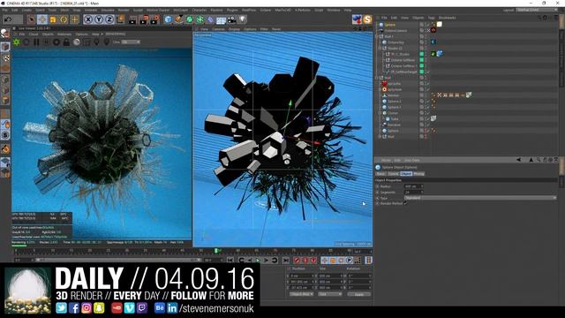
Task: Open the Layout dropdown
Action: click(x=537, y=10)
